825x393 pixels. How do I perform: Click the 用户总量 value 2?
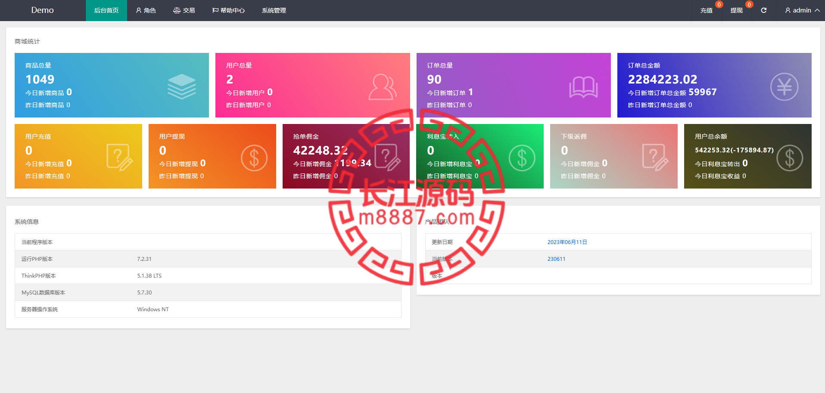coord(230,79)
